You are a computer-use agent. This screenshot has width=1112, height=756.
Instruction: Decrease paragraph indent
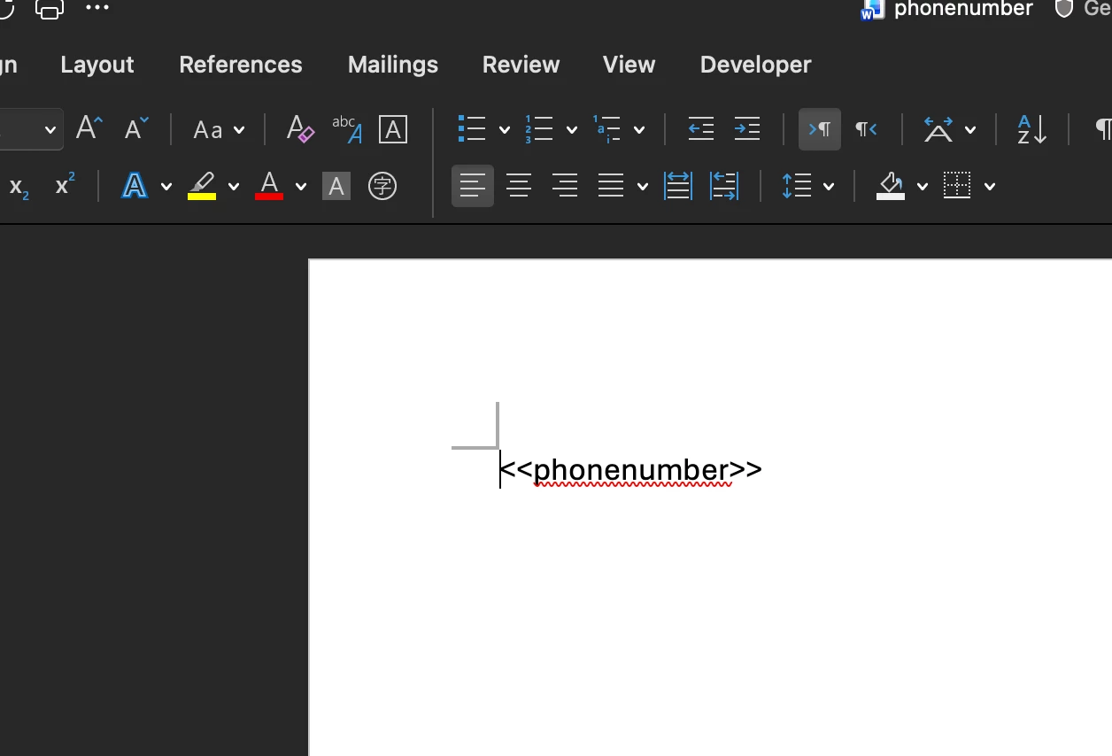[700, 129]
